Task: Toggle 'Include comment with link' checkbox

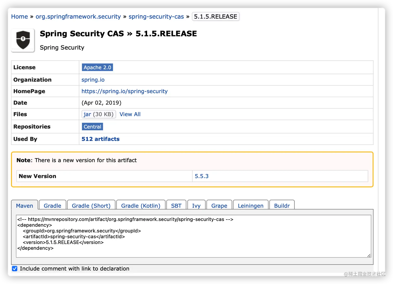Action: coord(15,268)
